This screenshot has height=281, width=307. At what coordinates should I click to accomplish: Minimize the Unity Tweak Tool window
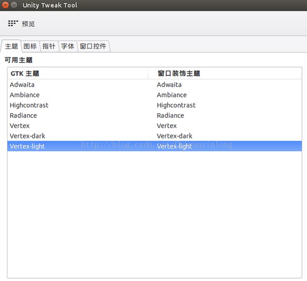coord(14,5)
